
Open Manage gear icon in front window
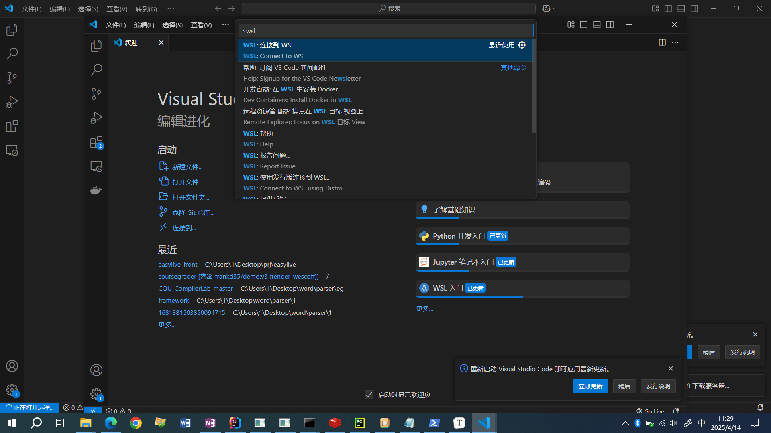96,394
